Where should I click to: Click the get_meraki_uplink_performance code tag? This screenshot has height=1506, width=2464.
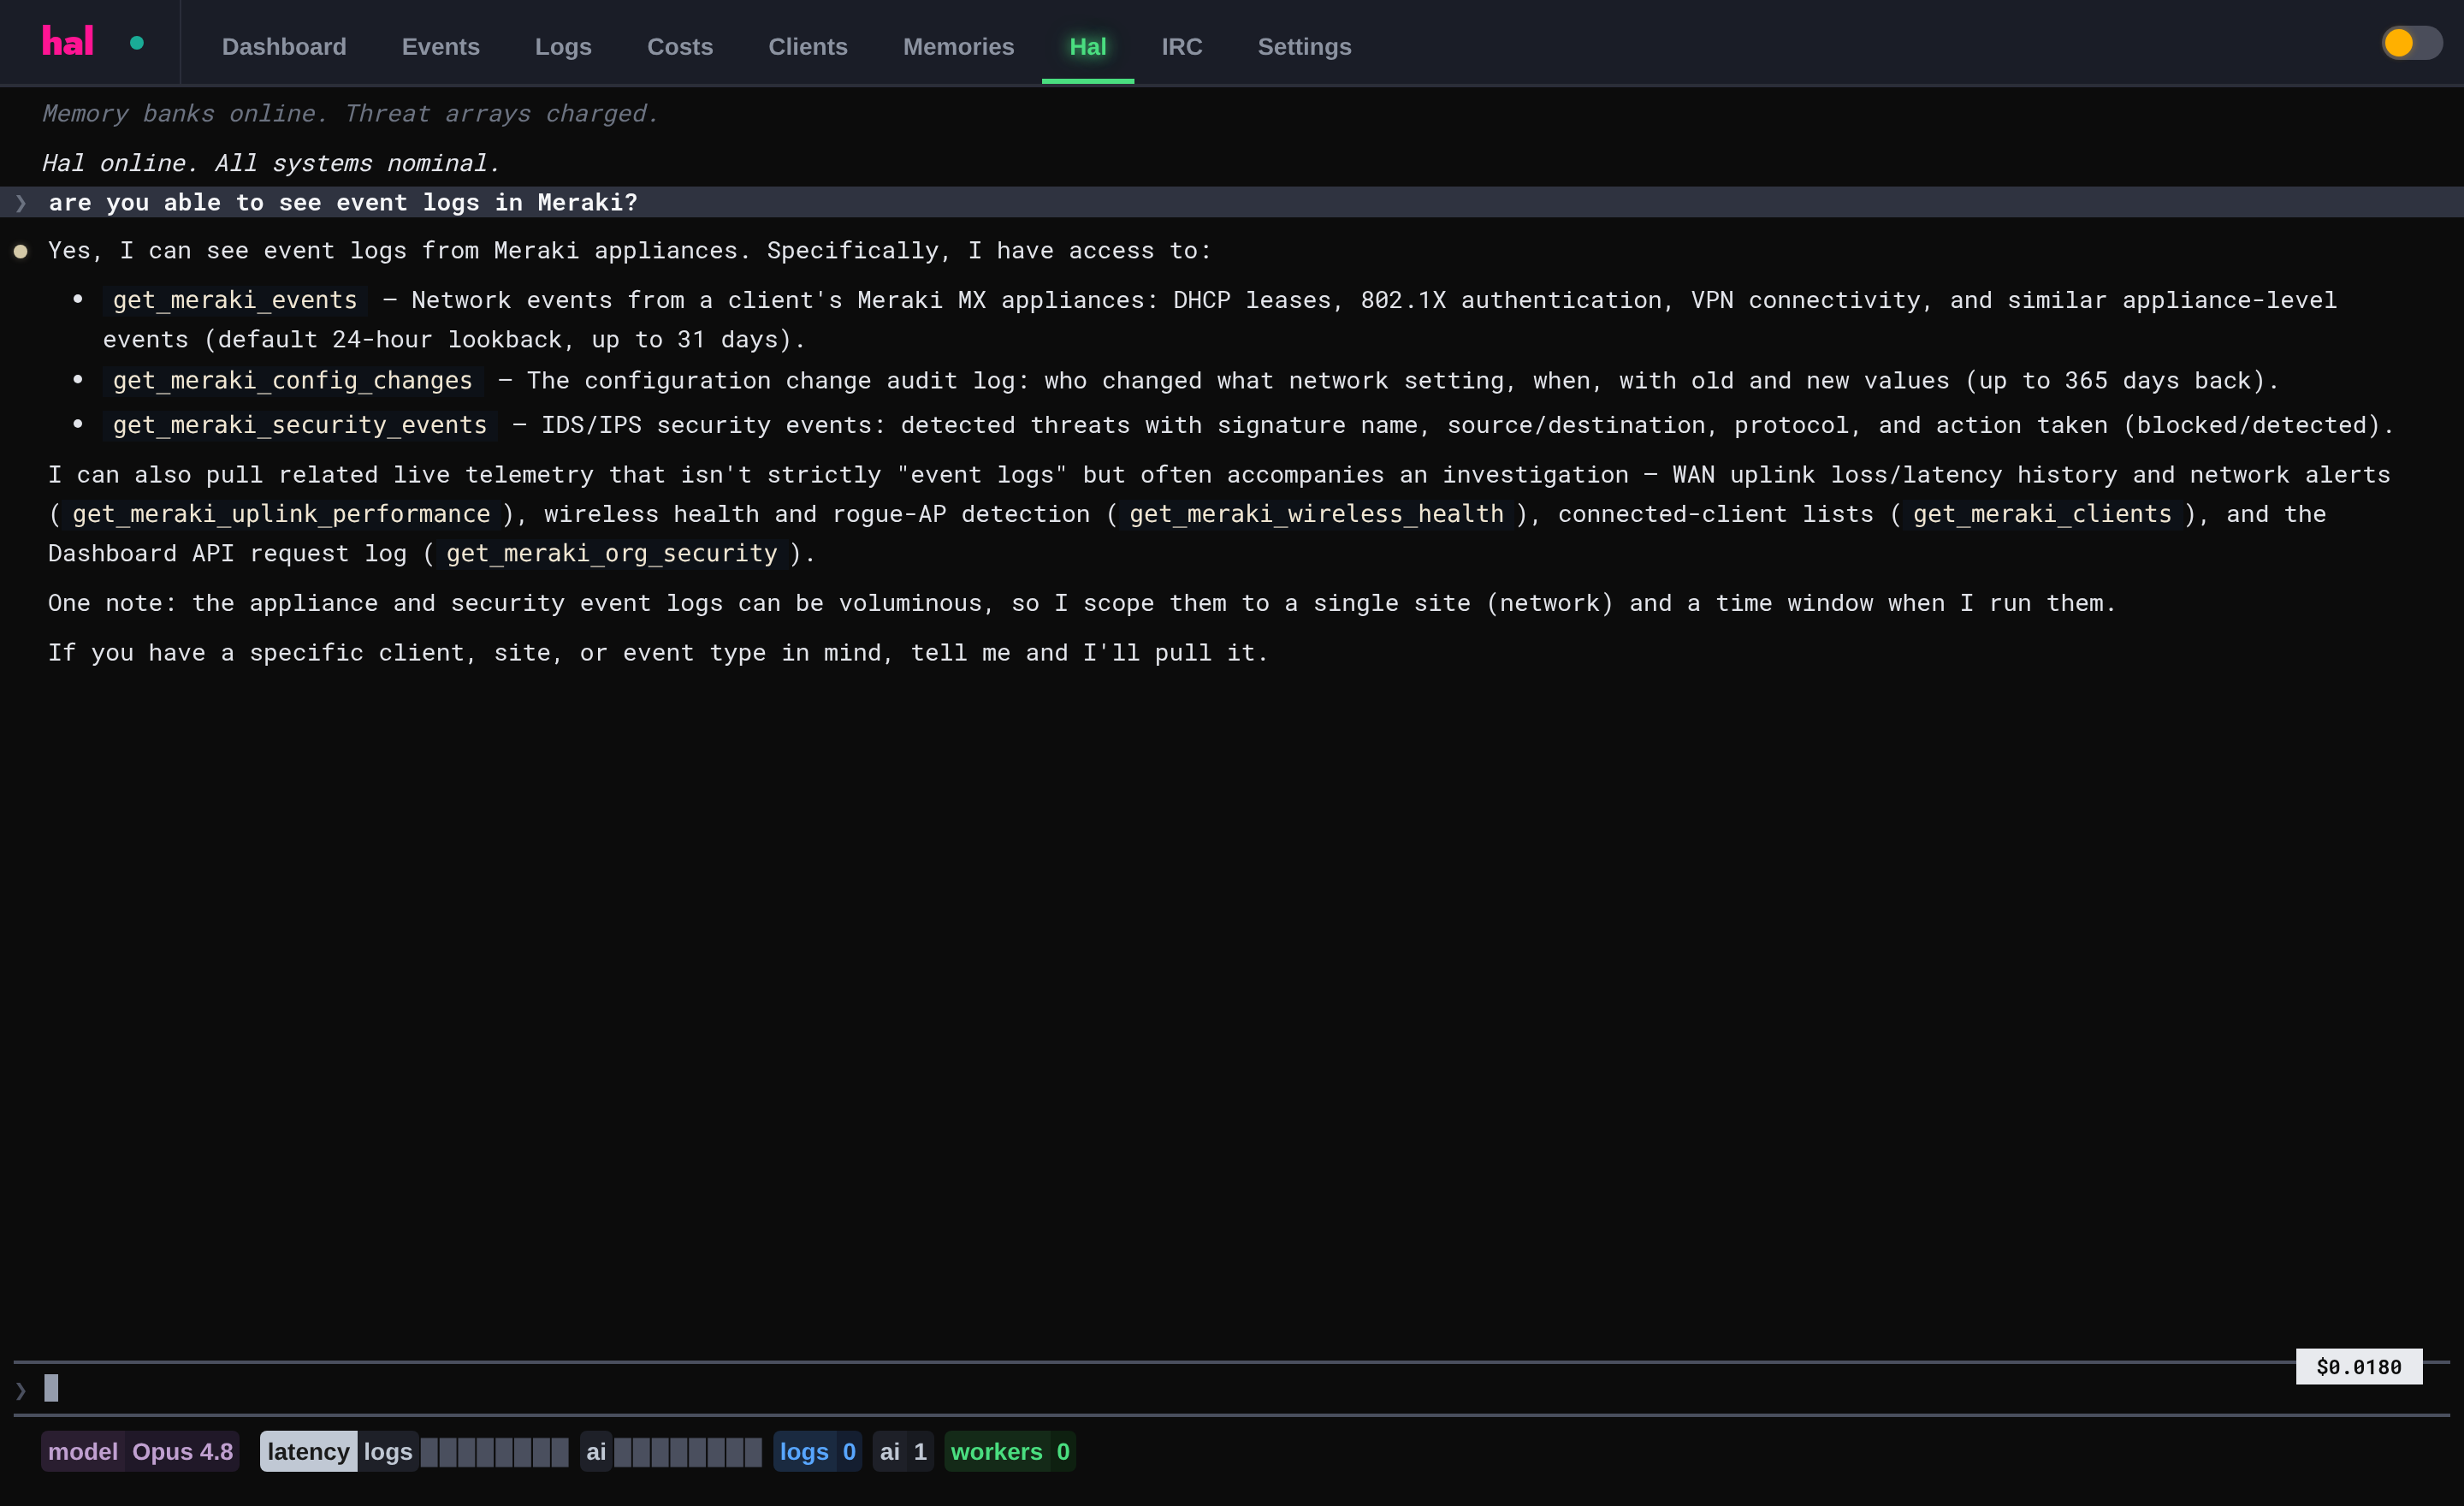point(281,514)
